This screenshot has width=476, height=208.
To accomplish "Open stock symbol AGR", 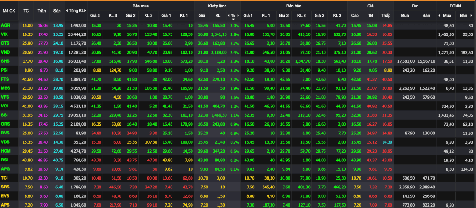I will [5, 25].
